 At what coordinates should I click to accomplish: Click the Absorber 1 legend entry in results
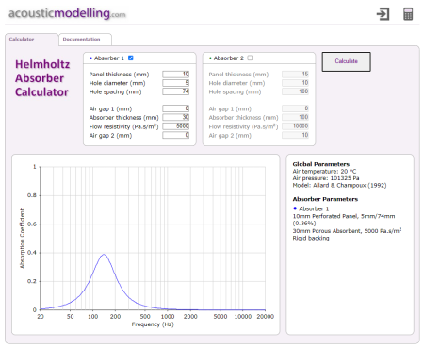click(311, 208)
